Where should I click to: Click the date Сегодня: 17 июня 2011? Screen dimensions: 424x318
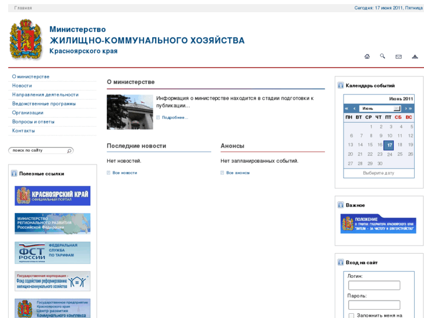coord(388,8)
